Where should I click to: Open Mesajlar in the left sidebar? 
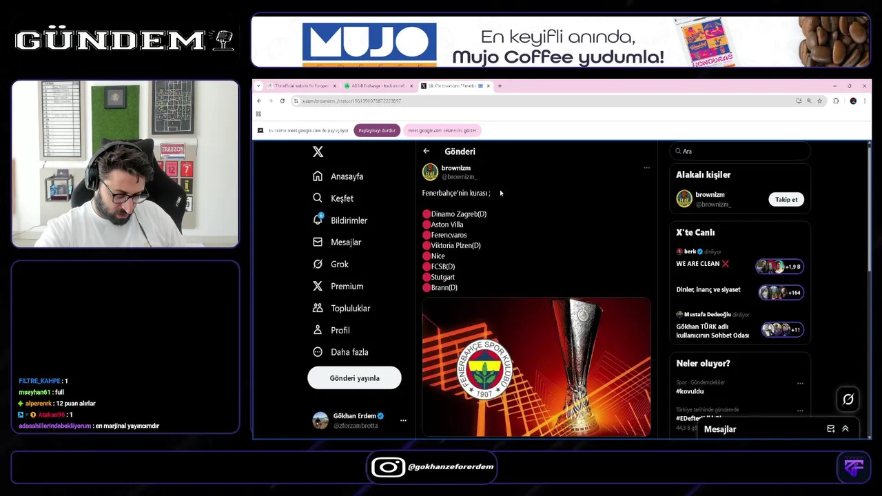[337, 242]
